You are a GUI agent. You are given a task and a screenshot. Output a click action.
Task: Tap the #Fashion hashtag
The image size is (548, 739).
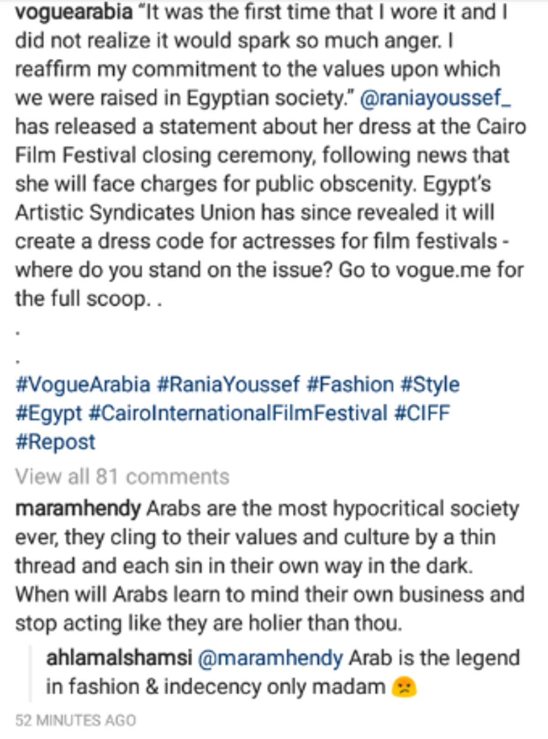click(350, 385)
